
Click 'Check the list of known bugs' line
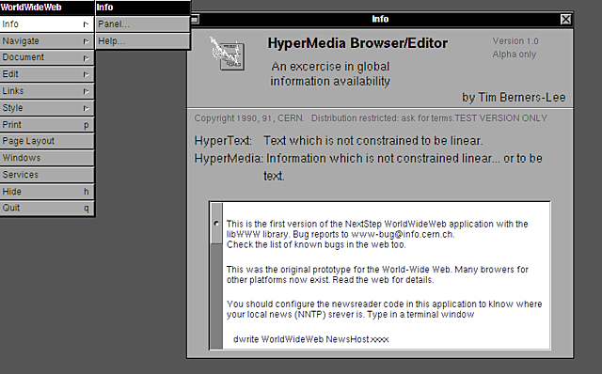click(x=316, y=244)
